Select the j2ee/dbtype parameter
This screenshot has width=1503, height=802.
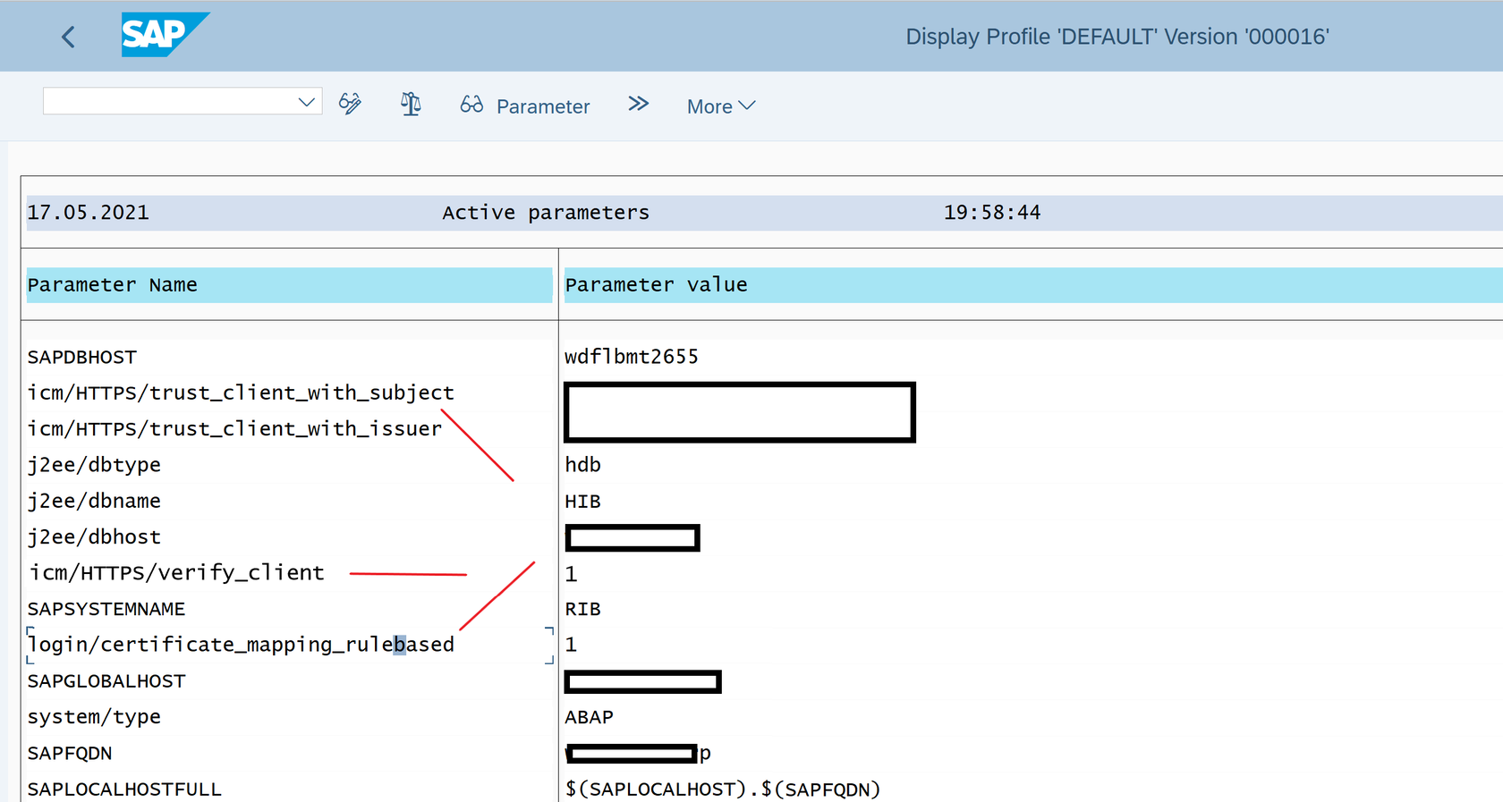click(x=94, y=465)
